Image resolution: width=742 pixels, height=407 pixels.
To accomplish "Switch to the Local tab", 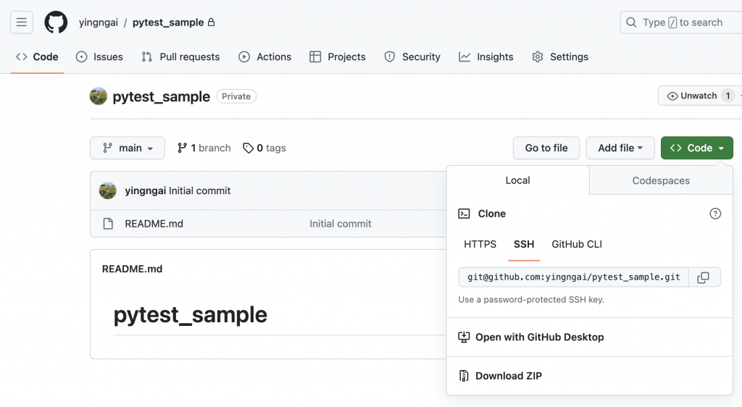I will 517,180.
